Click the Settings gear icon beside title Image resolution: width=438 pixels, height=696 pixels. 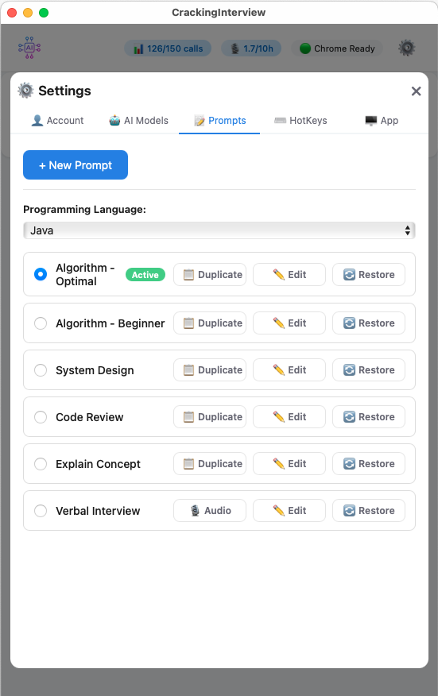point(25,91)
